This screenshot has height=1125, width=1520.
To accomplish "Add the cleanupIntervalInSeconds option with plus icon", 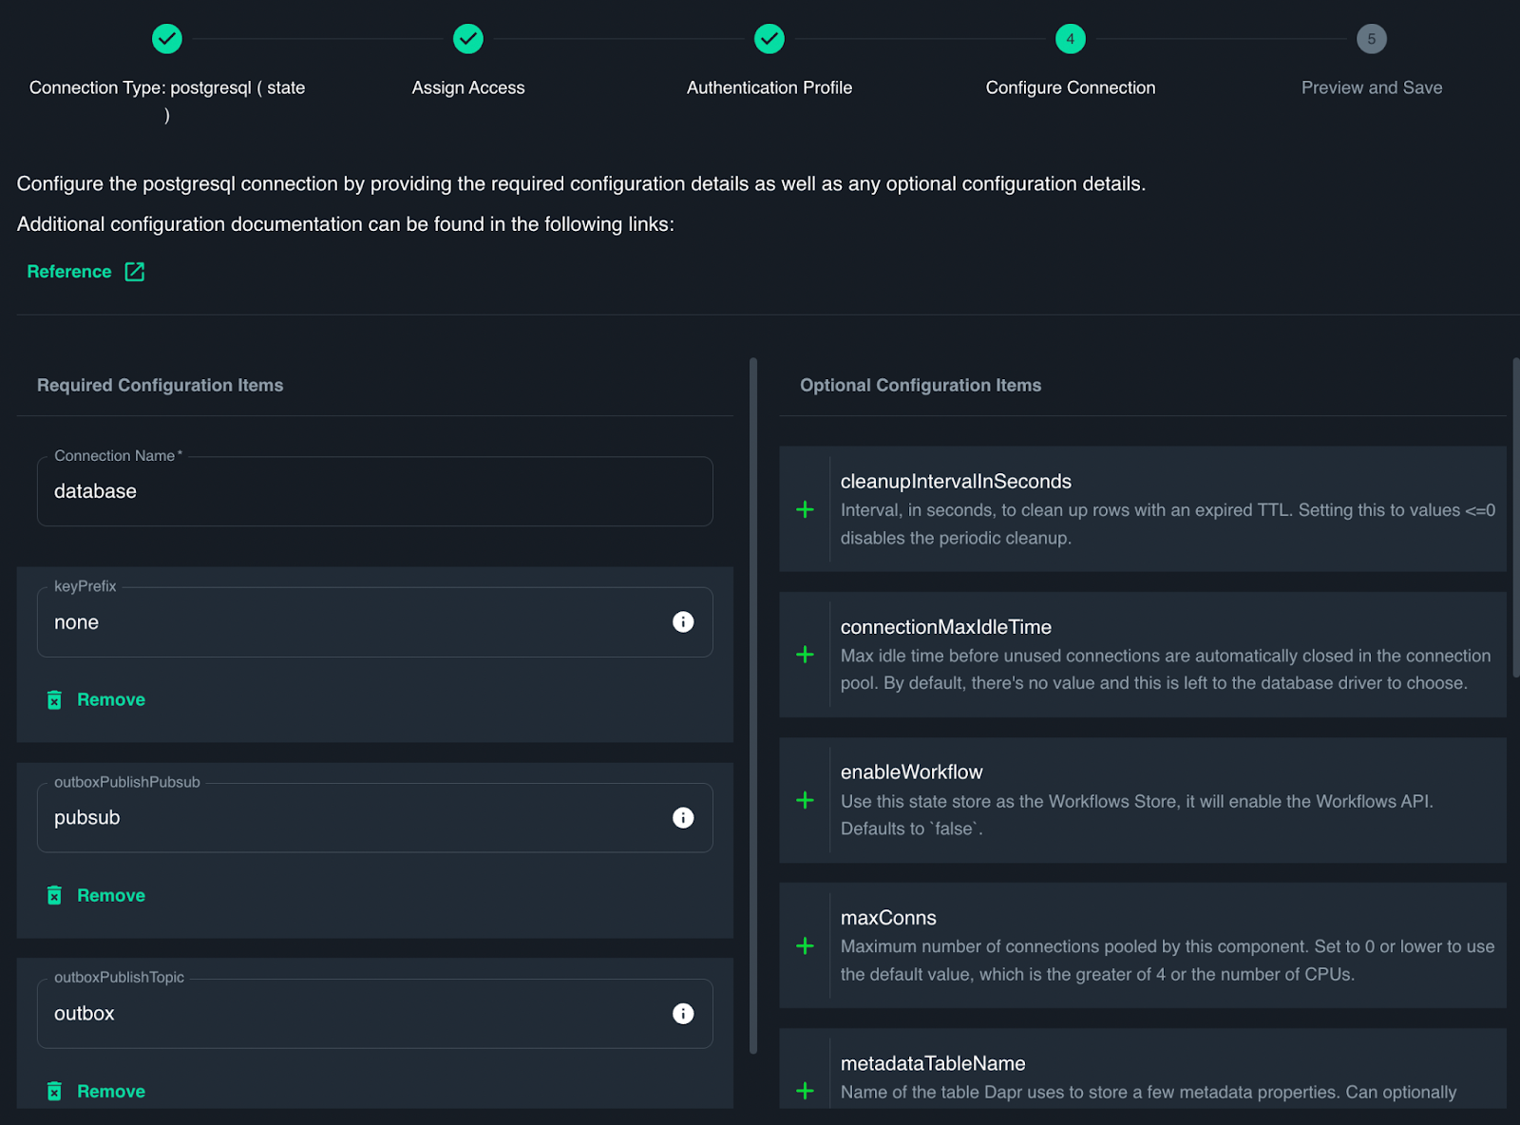I will pyautogui.click(x=805, y=510).
